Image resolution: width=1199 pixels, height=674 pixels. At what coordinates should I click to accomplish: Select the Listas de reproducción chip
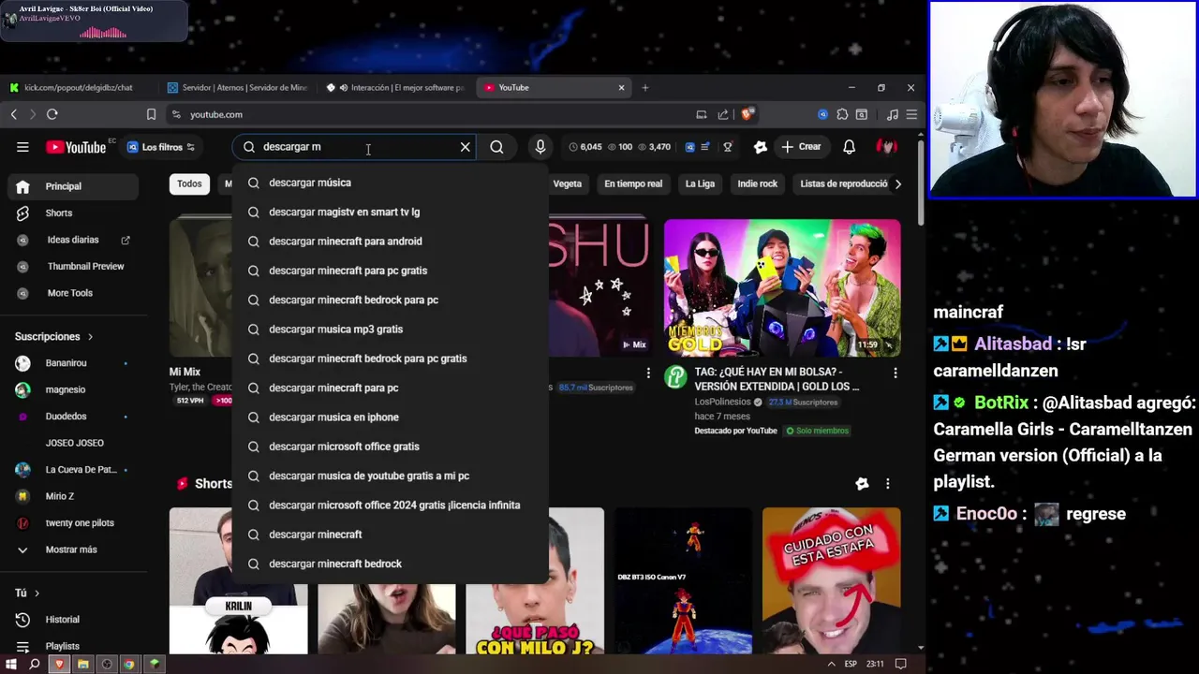tap(843, 183)
